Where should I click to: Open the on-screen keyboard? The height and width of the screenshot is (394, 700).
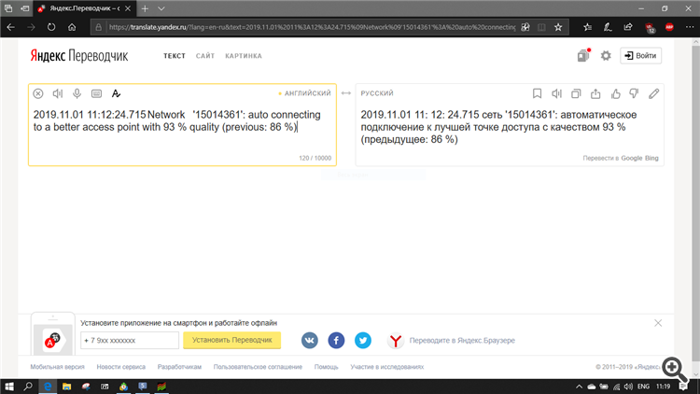[96, 93]
